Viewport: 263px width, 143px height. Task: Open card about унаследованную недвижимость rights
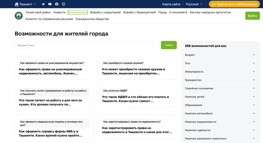point(54,68)
